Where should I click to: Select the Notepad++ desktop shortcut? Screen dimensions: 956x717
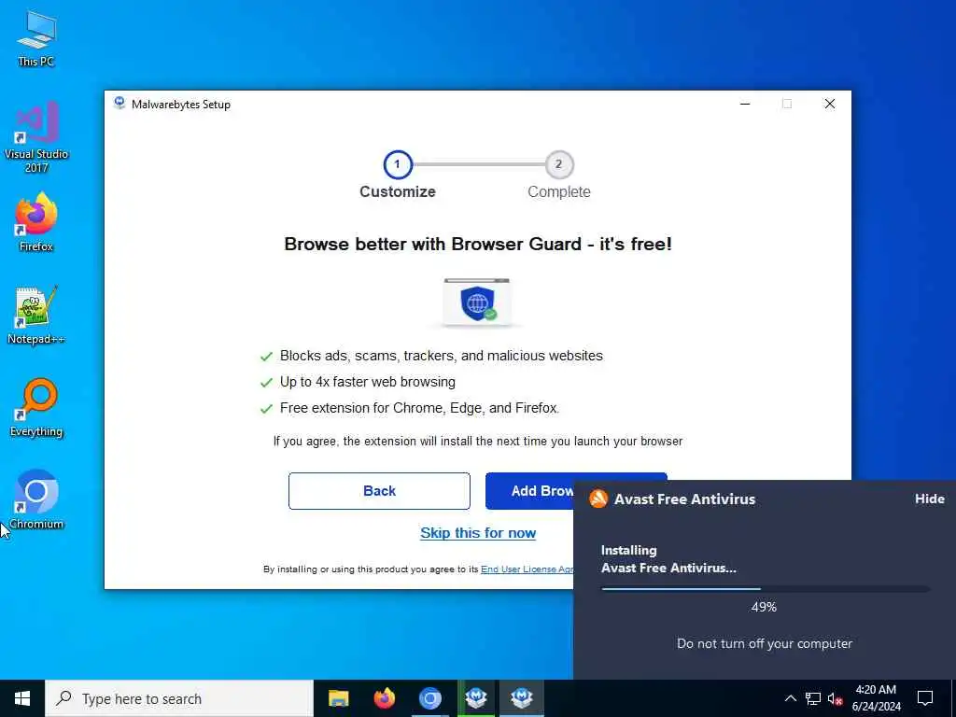click(x=36, y=316)
